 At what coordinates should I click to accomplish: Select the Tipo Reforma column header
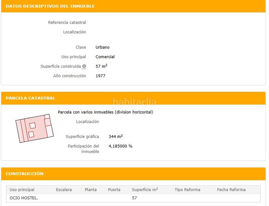coord(187,190)
